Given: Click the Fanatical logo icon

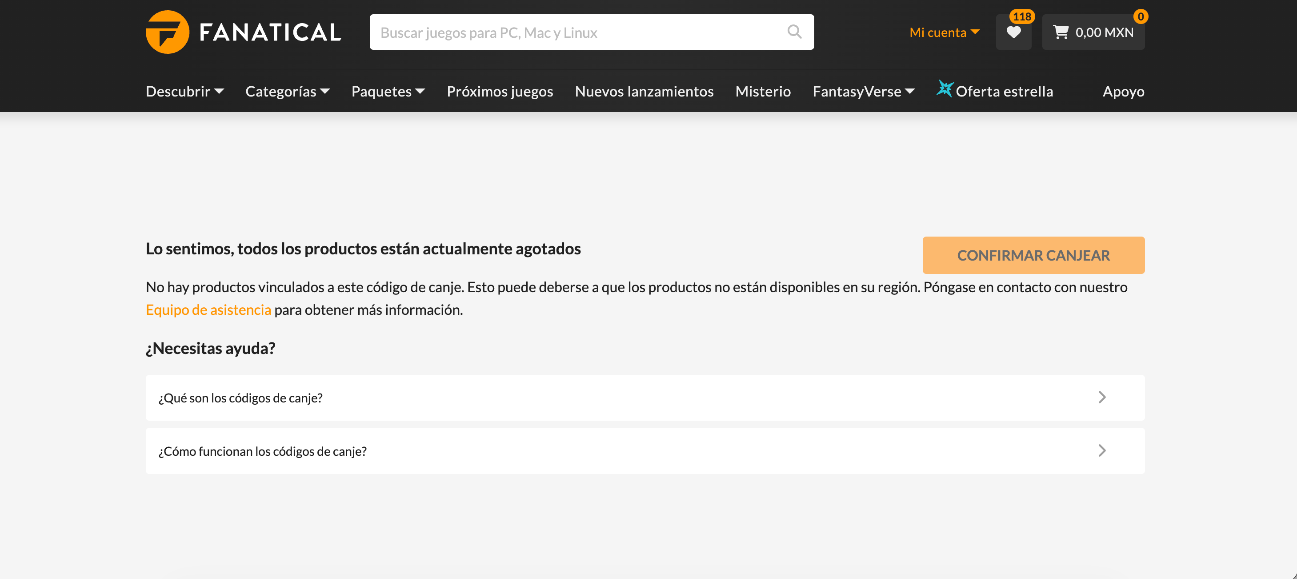Looking at the screenshot, I should [167, 32].
